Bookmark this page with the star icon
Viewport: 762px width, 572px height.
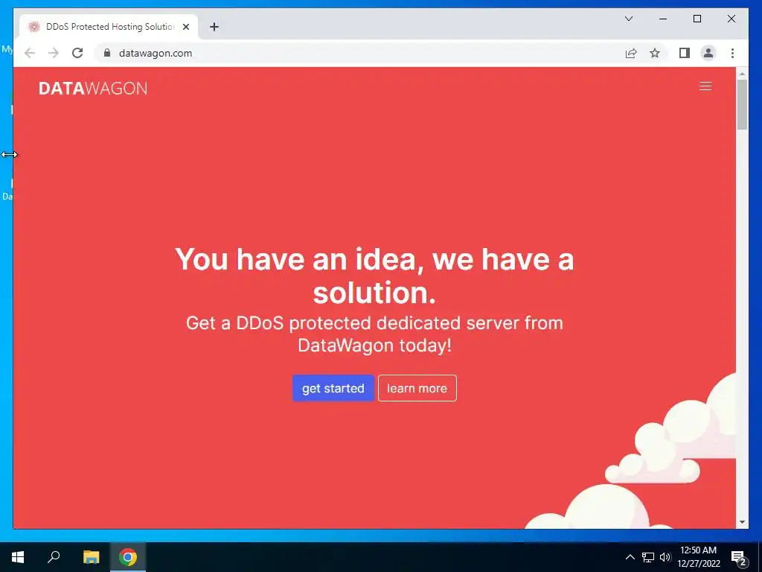655,53
